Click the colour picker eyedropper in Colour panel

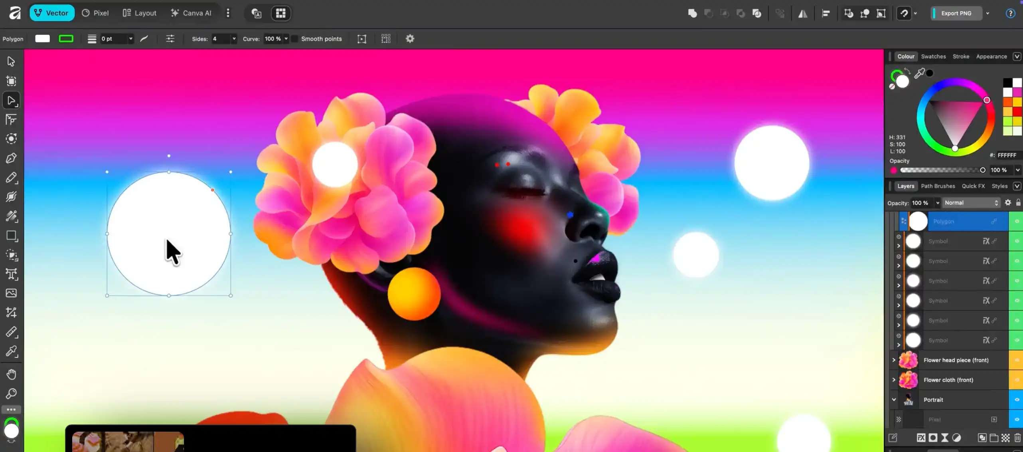919,73
